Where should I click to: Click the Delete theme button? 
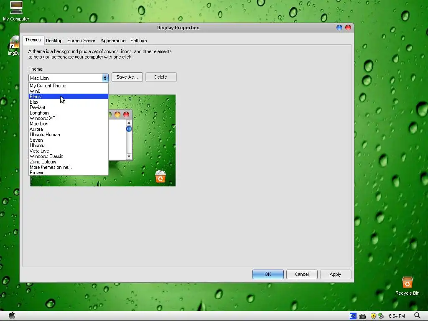click(161, 77)
